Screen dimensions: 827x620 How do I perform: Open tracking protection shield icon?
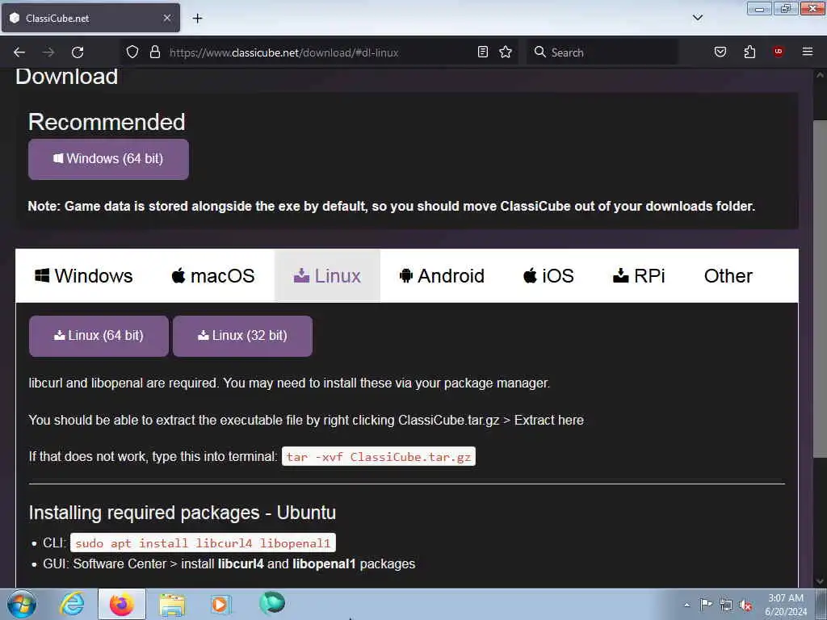coord(132,52)
